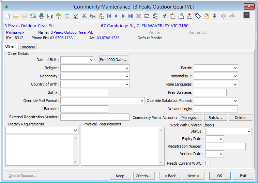The image size is (258, 183).
Task: Open the Override Mail Format dropdown
Action: [142, 101]
